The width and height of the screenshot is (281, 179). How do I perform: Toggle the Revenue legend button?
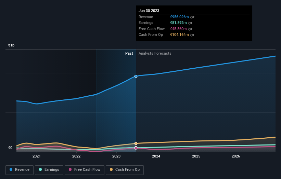[x=20, y=170]
